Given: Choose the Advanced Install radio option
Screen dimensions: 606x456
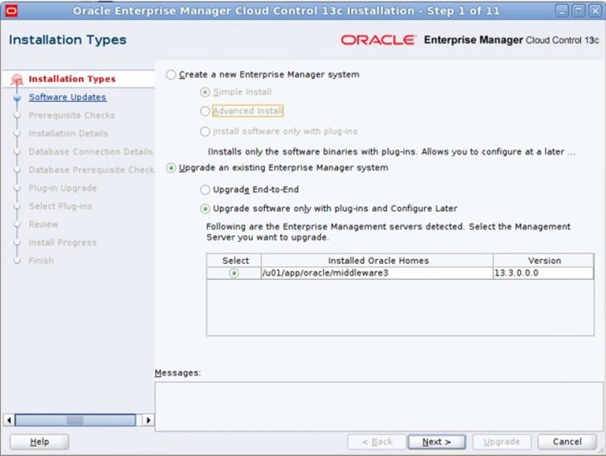Looking at the screenshot, I should coord(206,111).
